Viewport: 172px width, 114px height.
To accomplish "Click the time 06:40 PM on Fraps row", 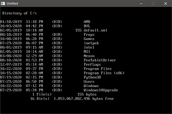I will [x=35, y=34].
